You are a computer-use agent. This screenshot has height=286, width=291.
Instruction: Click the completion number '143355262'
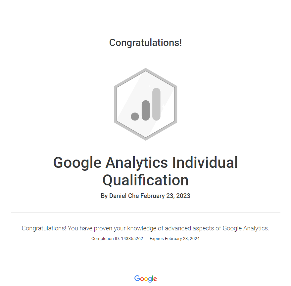(x=132, y=239)
